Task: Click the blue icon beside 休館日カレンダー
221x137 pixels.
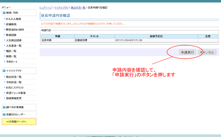Action: click(4, 115)
